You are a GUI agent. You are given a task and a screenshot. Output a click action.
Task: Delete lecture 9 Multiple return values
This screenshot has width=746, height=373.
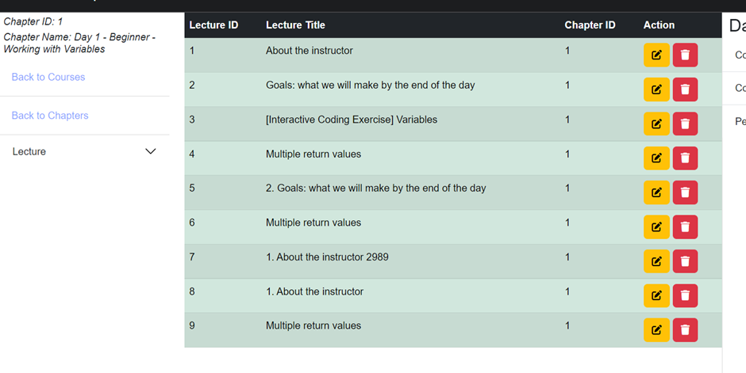(685, 330)
